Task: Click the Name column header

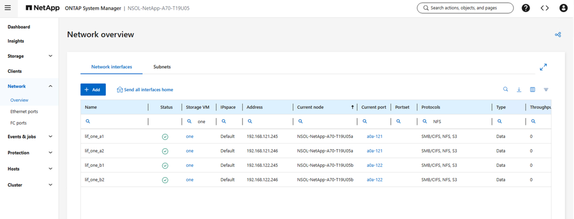Action: point(91,107)
